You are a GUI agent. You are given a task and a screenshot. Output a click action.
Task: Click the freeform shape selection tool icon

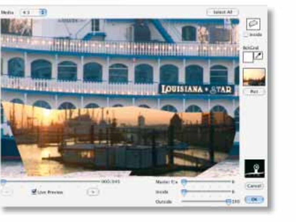253,24
